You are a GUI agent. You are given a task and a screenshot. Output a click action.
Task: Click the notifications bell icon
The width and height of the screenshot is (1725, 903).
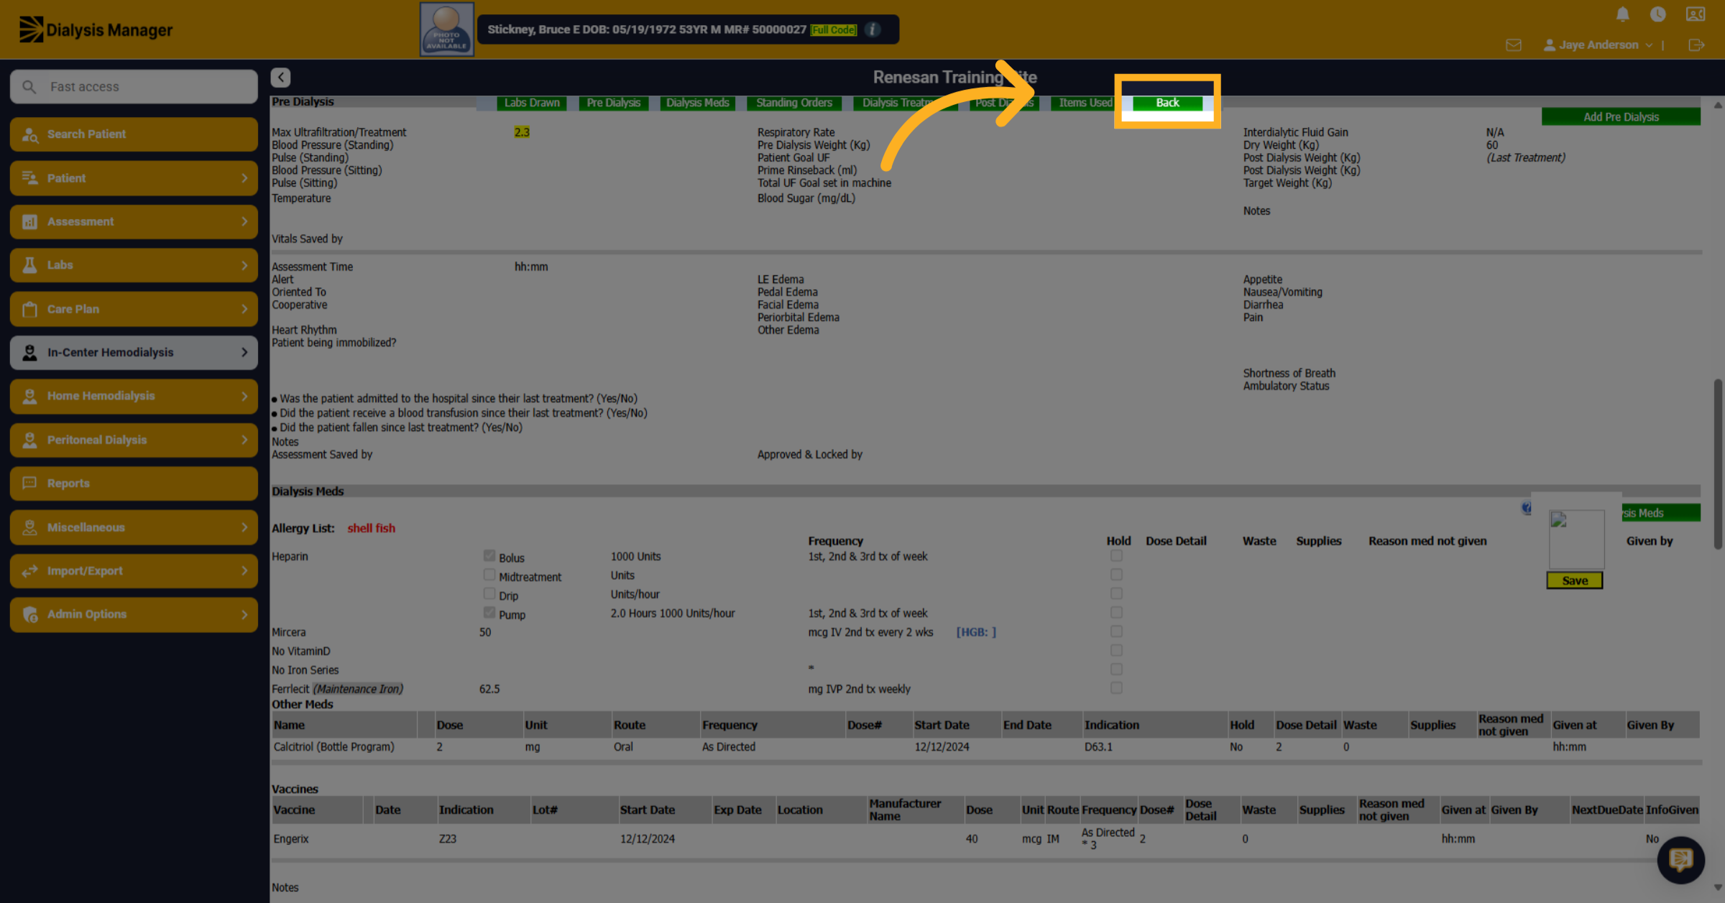point(1622,14)
